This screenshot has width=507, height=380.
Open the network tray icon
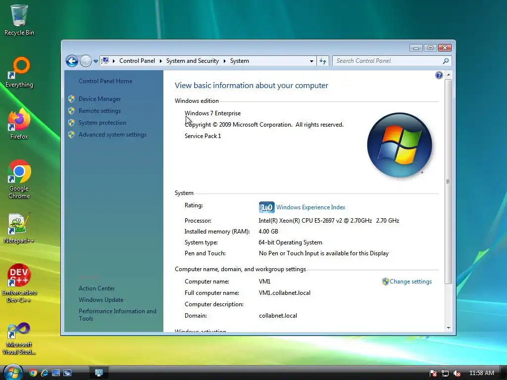(445, 373)
